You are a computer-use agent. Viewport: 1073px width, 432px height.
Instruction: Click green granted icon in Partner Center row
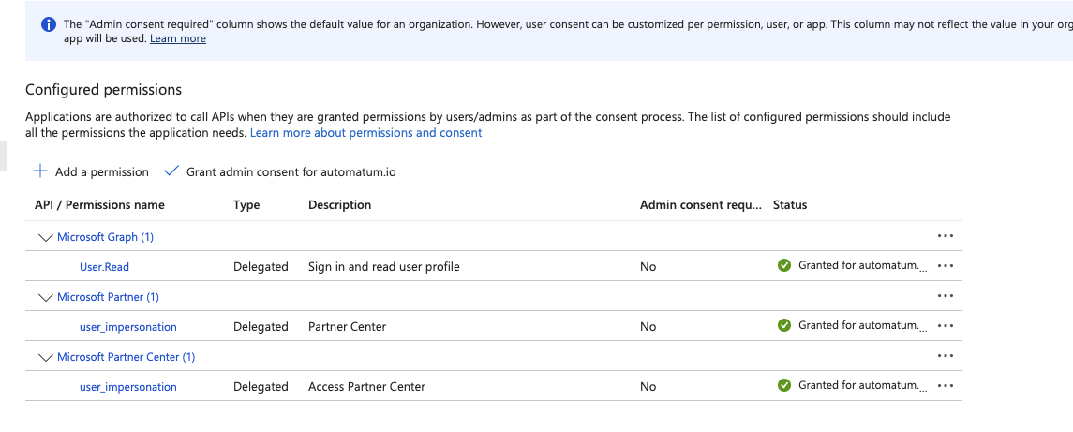pos(784,326)
